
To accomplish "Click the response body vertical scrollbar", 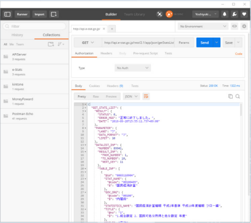I will point(241,109).
